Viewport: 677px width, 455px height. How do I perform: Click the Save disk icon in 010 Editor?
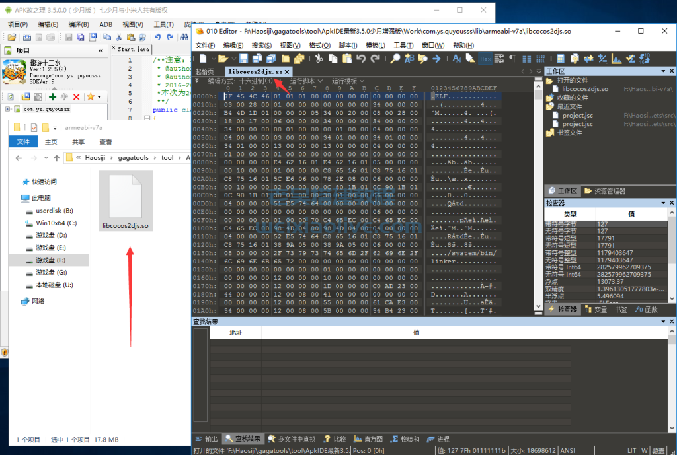(243, 59)
